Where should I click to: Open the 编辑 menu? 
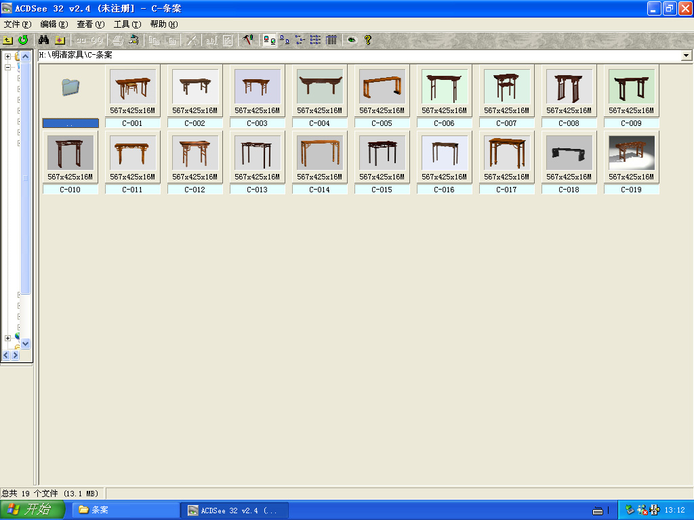point(54,24)
